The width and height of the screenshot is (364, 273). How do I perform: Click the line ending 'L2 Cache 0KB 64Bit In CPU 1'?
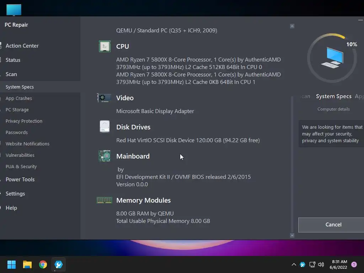pos(186,82)
